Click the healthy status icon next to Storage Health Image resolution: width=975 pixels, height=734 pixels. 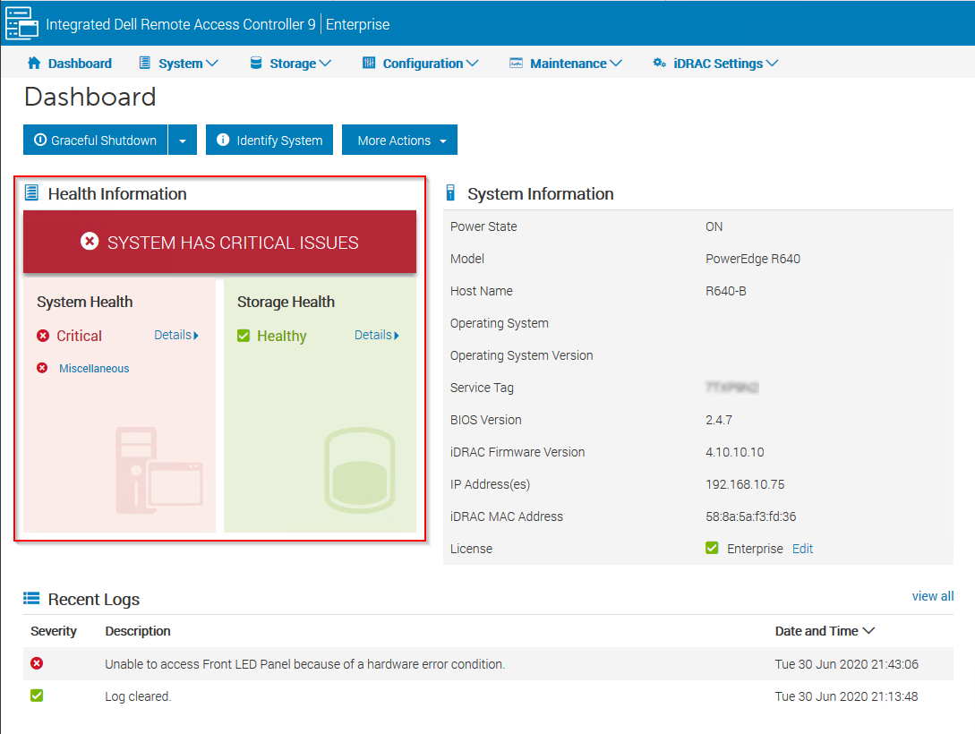[x=243, y=336]
